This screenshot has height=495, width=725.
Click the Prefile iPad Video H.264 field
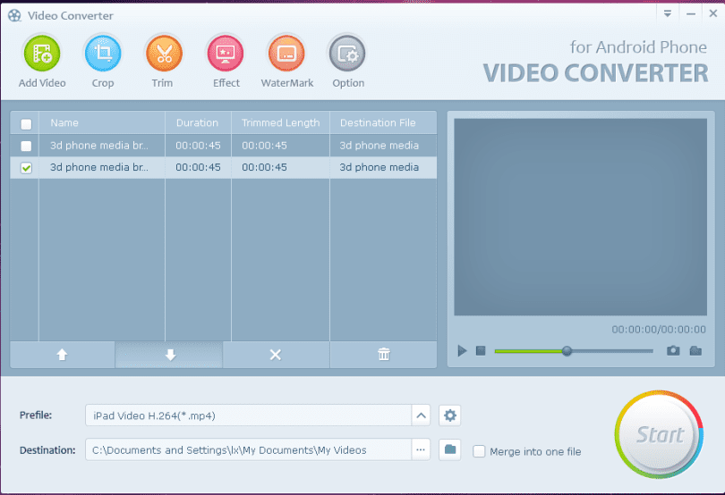click(x=248, y=415)
